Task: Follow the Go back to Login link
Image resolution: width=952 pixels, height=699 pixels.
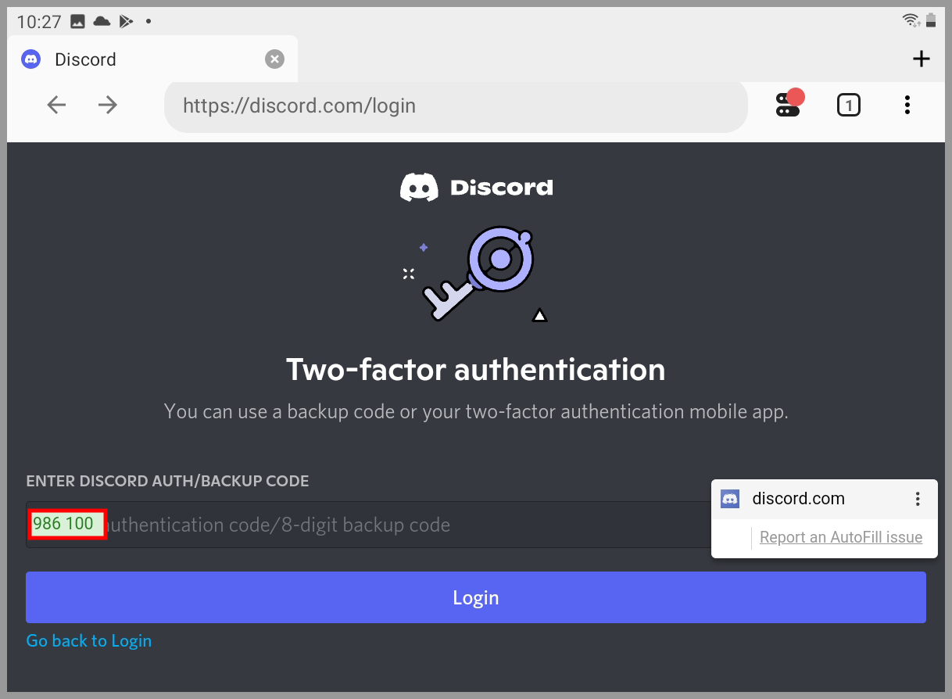Action: (x=89, y=641)
